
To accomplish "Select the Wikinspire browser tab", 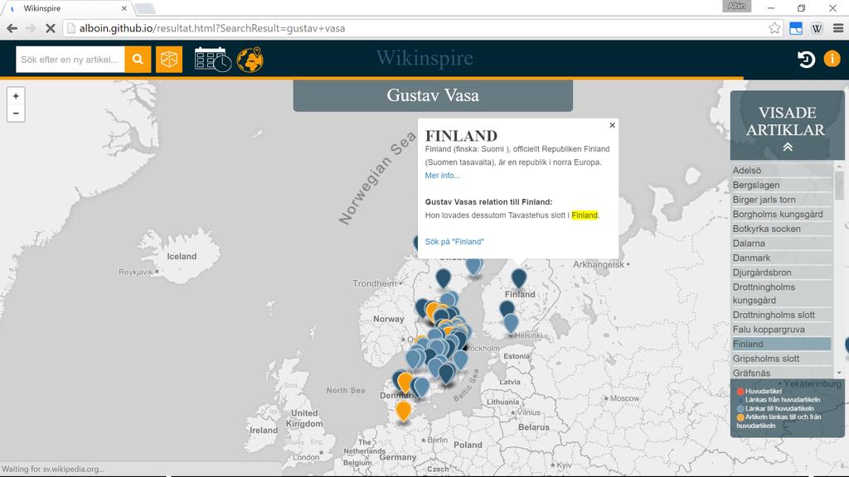I will tap(68, 8).
